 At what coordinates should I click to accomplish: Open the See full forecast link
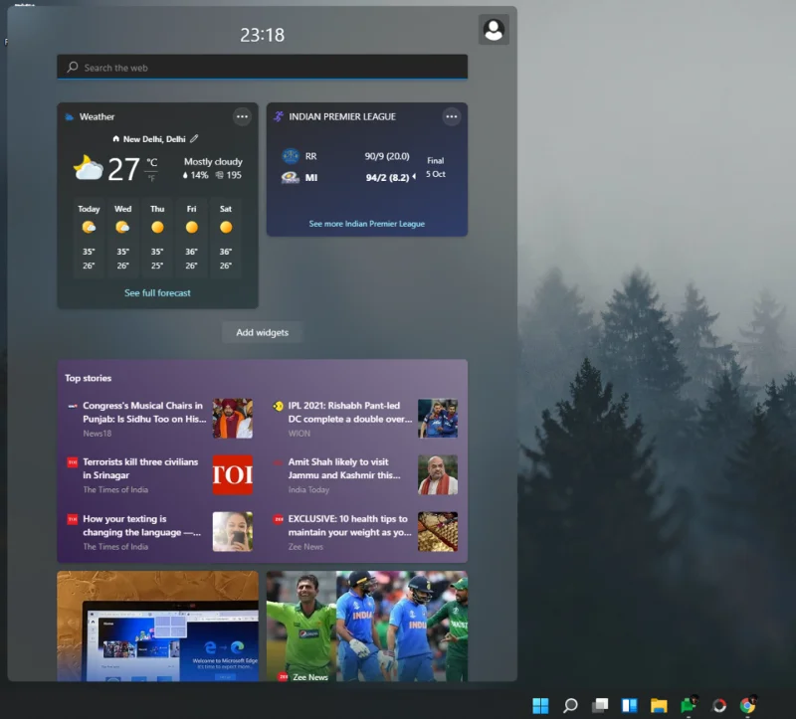click(x=157, y=293)
